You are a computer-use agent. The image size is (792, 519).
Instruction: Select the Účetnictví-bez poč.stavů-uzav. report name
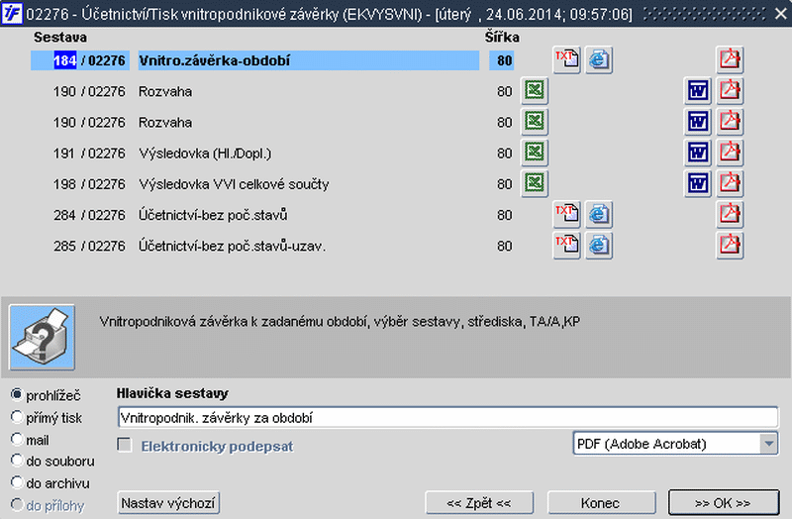click(x=232, y=246)
